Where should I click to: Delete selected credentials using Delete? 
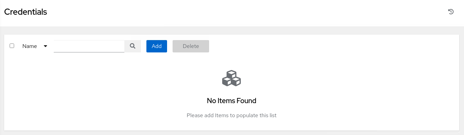[191, 46]
